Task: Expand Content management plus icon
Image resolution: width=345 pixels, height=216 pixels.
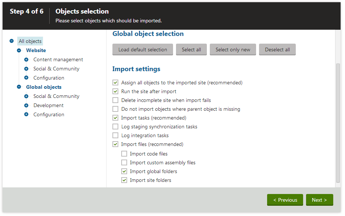Action: coord(26,59)
